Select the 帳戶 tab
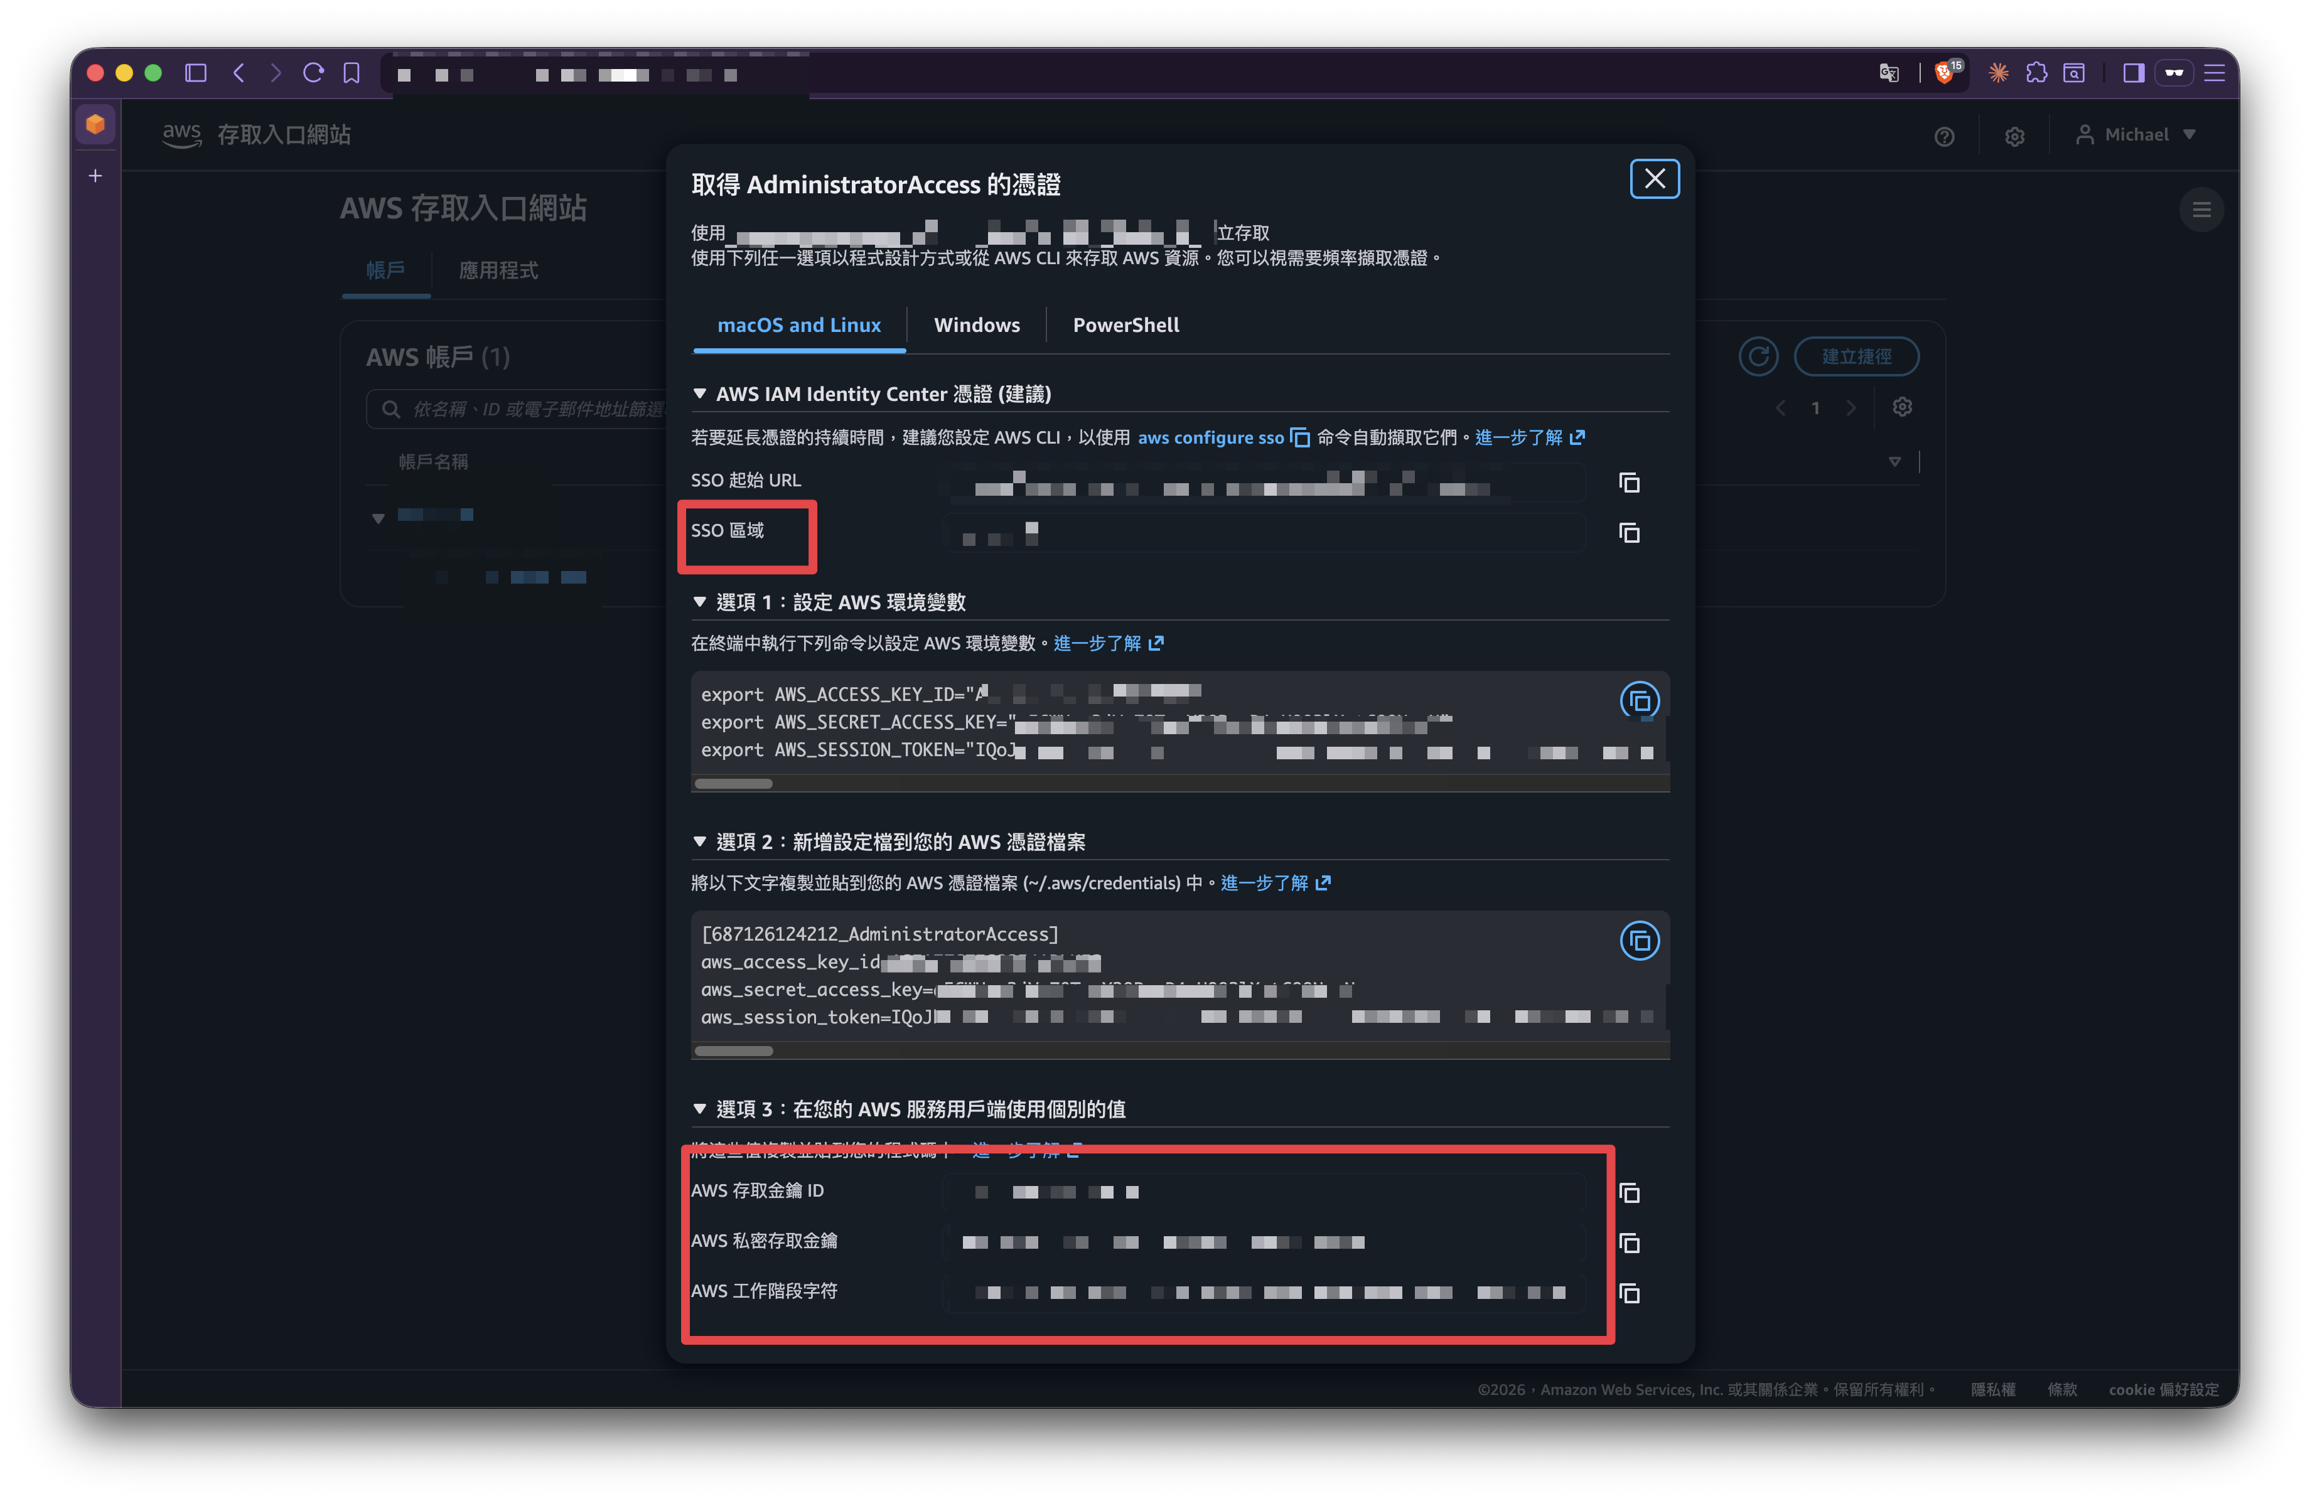 [x=385, y=270]
